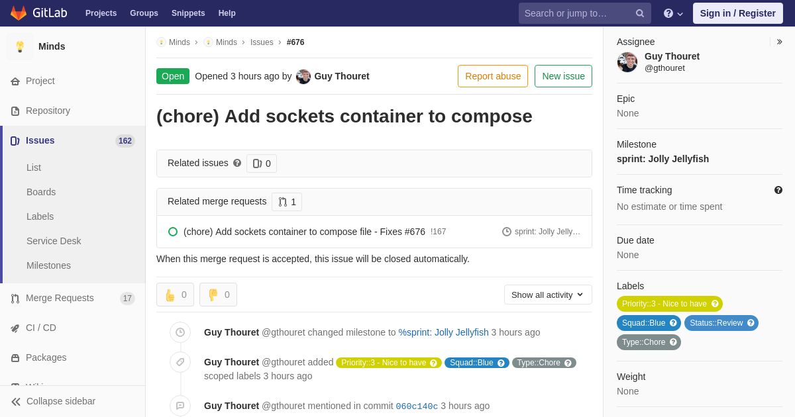
Task: Open merge request Fixes #676 link
Action: [x=304, y=232]
